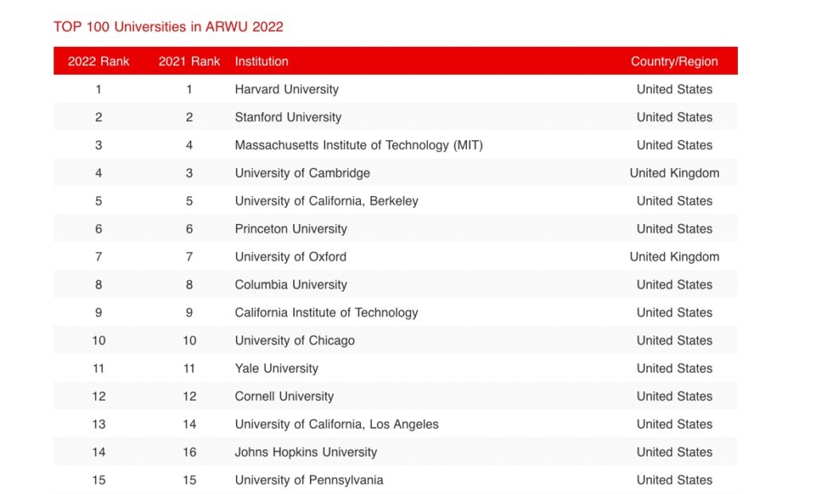Click United States in the Johns Hopkins row
Viewport: 816px width, 494px height.
pyautogui.click(x=674, y=453)
